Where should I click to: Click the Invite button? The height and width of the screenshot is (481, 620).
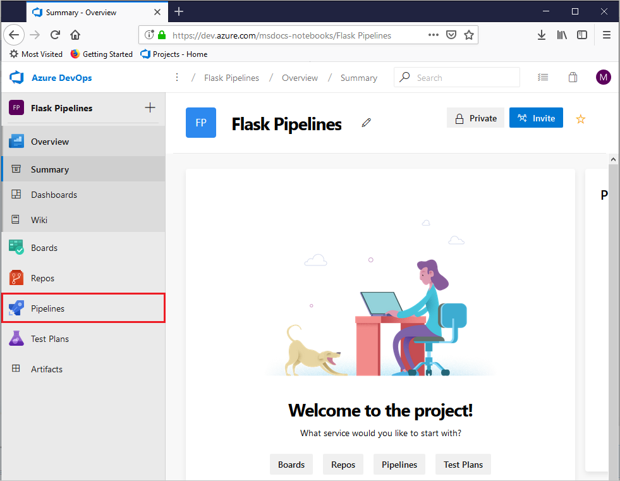[536, 118]
